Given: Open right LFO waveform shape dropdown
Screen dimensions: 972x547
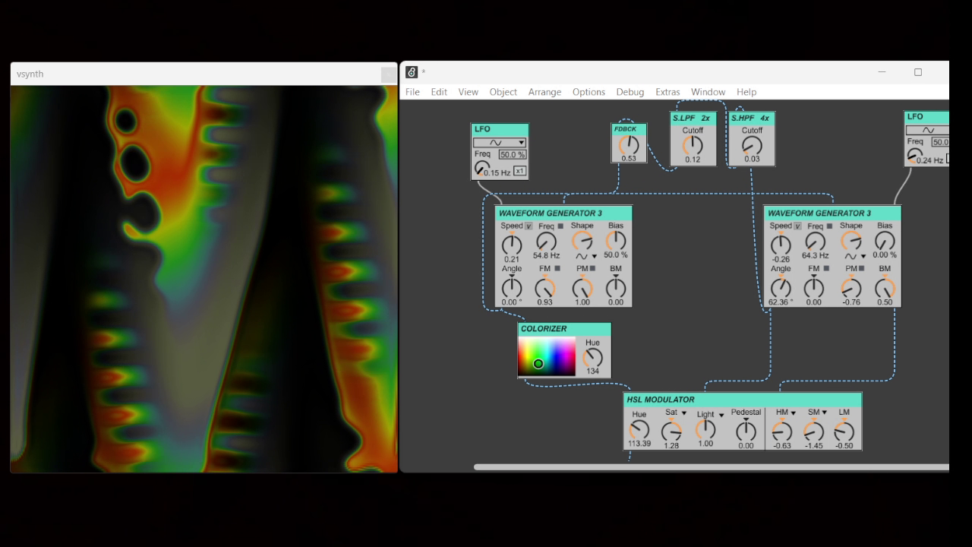Looking at the screenshot, I should click(928, 130).
